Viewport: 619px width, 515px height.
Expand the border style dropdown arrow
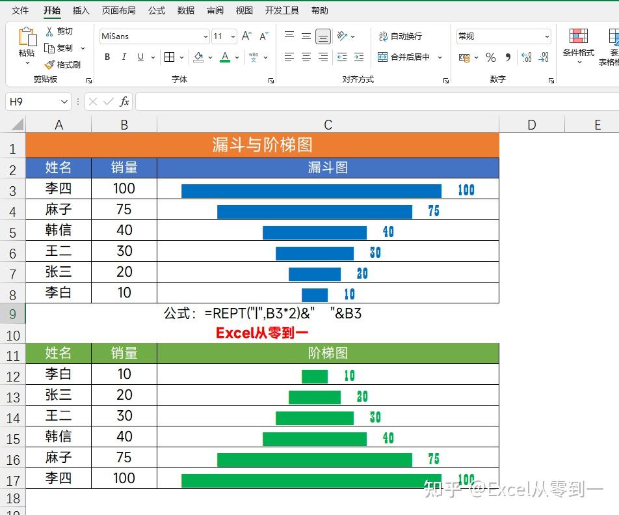click(x=182, y=57)
